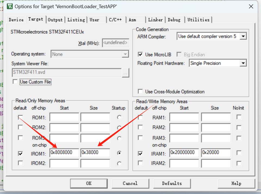Image resolution: width=261 pixels, height=194 pixels.
Task: Click the IROM2 Start field
Action: pyautogui.click(x=64, y=163)
